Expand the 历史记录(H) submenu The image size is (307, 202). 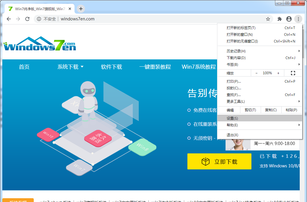pyautogui.click(x=260, y=51)
